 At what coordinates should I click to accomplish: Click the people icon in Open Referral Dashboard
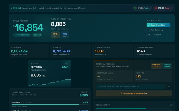(x=122, y=93)
